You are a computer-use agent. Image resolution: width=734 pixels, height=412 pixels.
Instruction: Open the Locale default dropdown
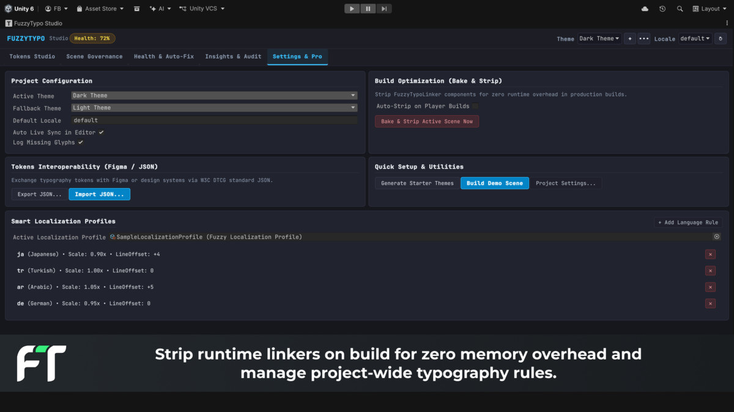click(695, 38)
